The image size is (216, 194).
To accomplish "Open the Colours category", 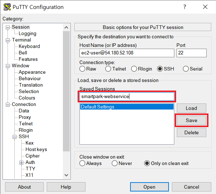I will point(27,98).
